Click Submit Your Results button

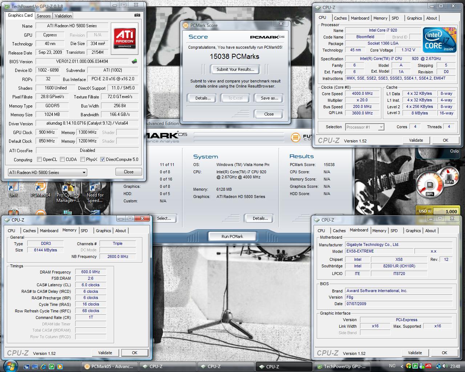point(235,69)
